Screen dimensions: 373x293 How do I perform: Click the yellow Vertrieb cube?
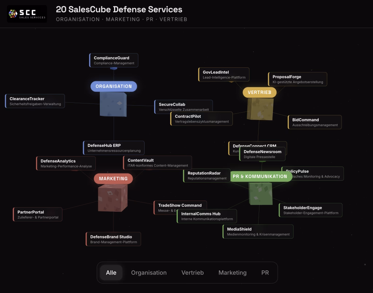tap(260, 109)
